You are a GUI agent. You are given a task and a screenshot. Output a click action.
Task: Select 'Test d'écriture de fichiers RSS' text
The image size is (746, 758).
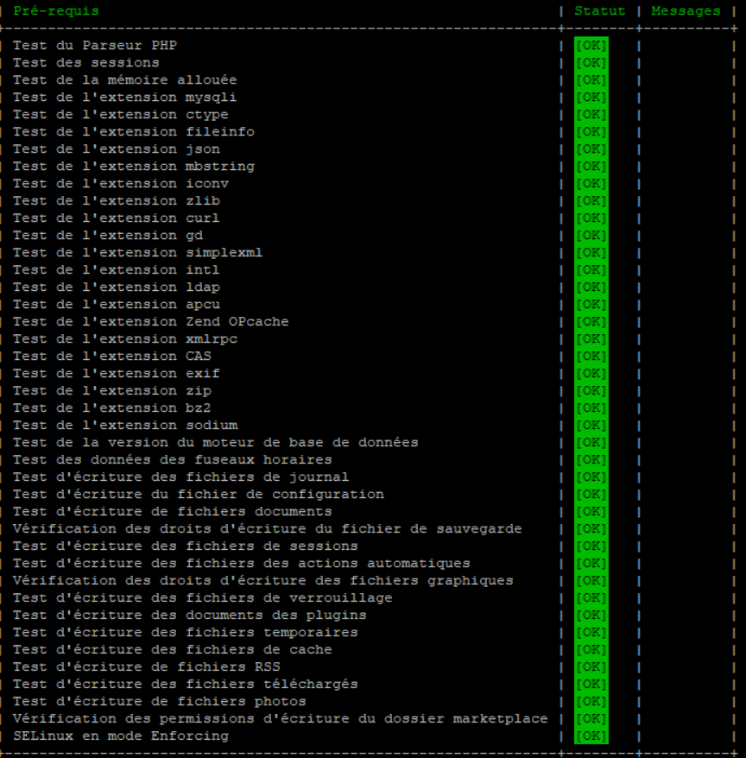147,667
